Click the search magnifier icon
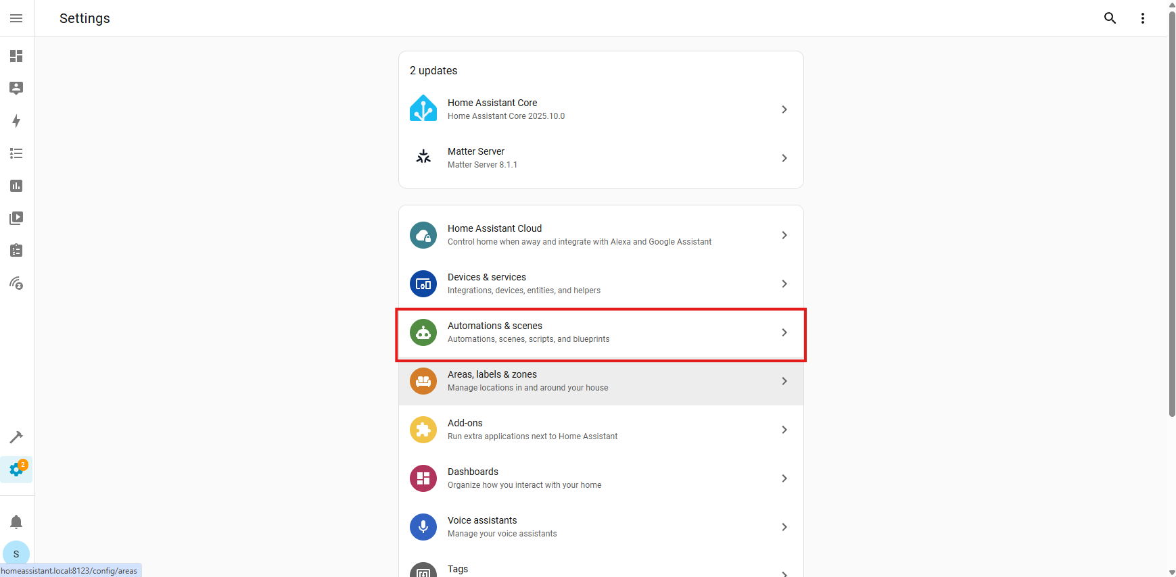1176x577 pixels. point(1110,18)
